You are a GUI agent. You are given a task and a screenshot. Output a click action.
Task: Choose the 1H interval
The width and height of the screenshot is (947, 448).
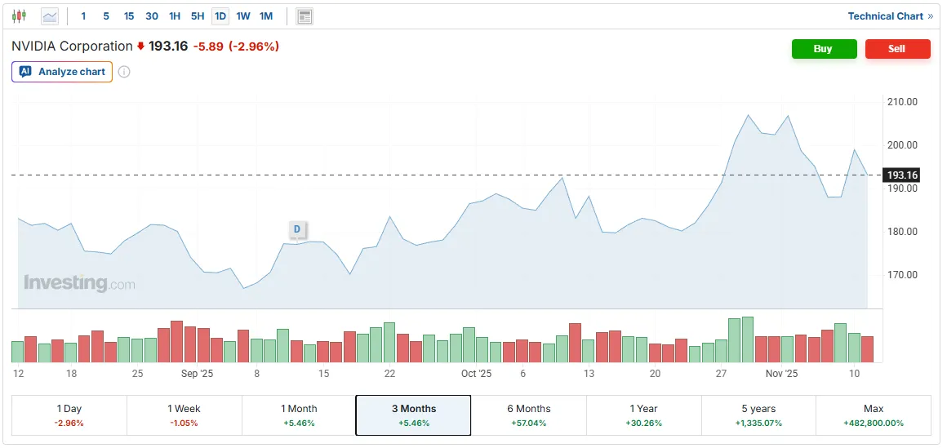point(175,16)
